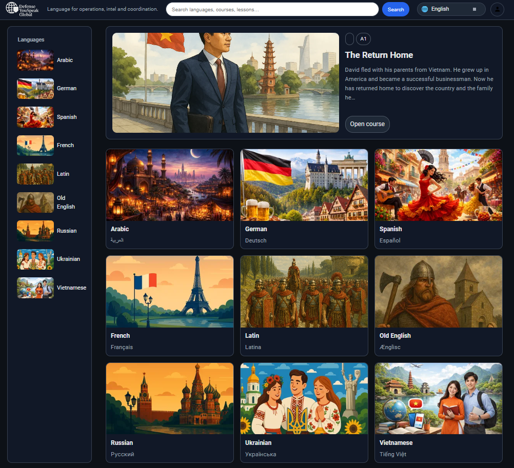Select the German flag icon in sidebar
The height and width of the screenshot is (468, 514).
pos(35,88)
